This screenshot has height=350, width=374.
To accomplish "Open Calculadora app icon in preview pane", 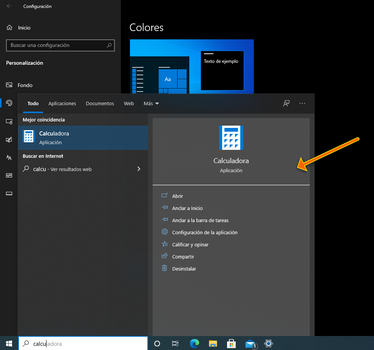I will click(x=231, y=137).
